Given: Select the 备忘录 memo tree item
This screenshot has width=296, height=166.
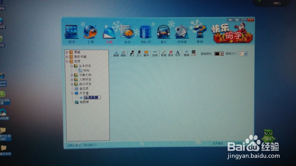Looking at the screenshot, I should 84,88.
